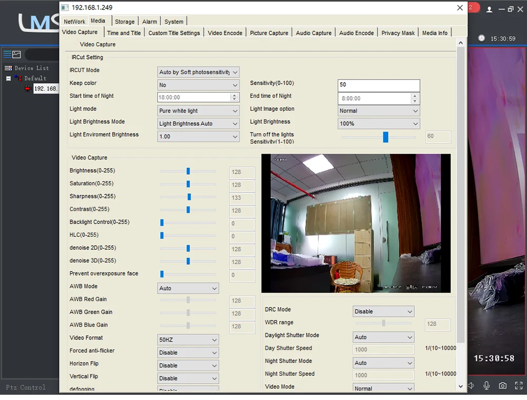The width and height of the screenshot is (527, 400).
Task: Close the 192.168.1.249 settings dialog
Action: click(460, 8)
